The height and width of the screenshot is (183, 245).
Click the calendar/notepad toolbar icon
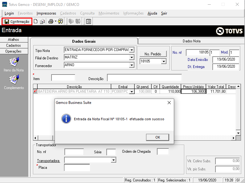click(x=88, y=21)
